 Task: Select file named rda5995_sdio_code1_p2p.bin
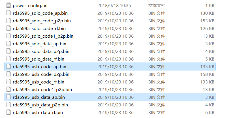coord(43,36)
